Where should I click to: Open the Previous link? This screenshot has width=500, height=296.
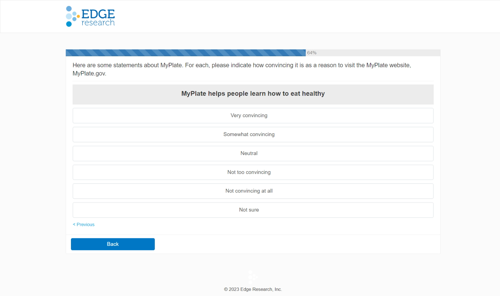pos(84,224)
